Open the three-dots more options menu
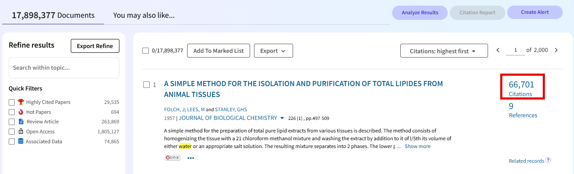Viewport: 574px width, 174px height. point(191,158)
